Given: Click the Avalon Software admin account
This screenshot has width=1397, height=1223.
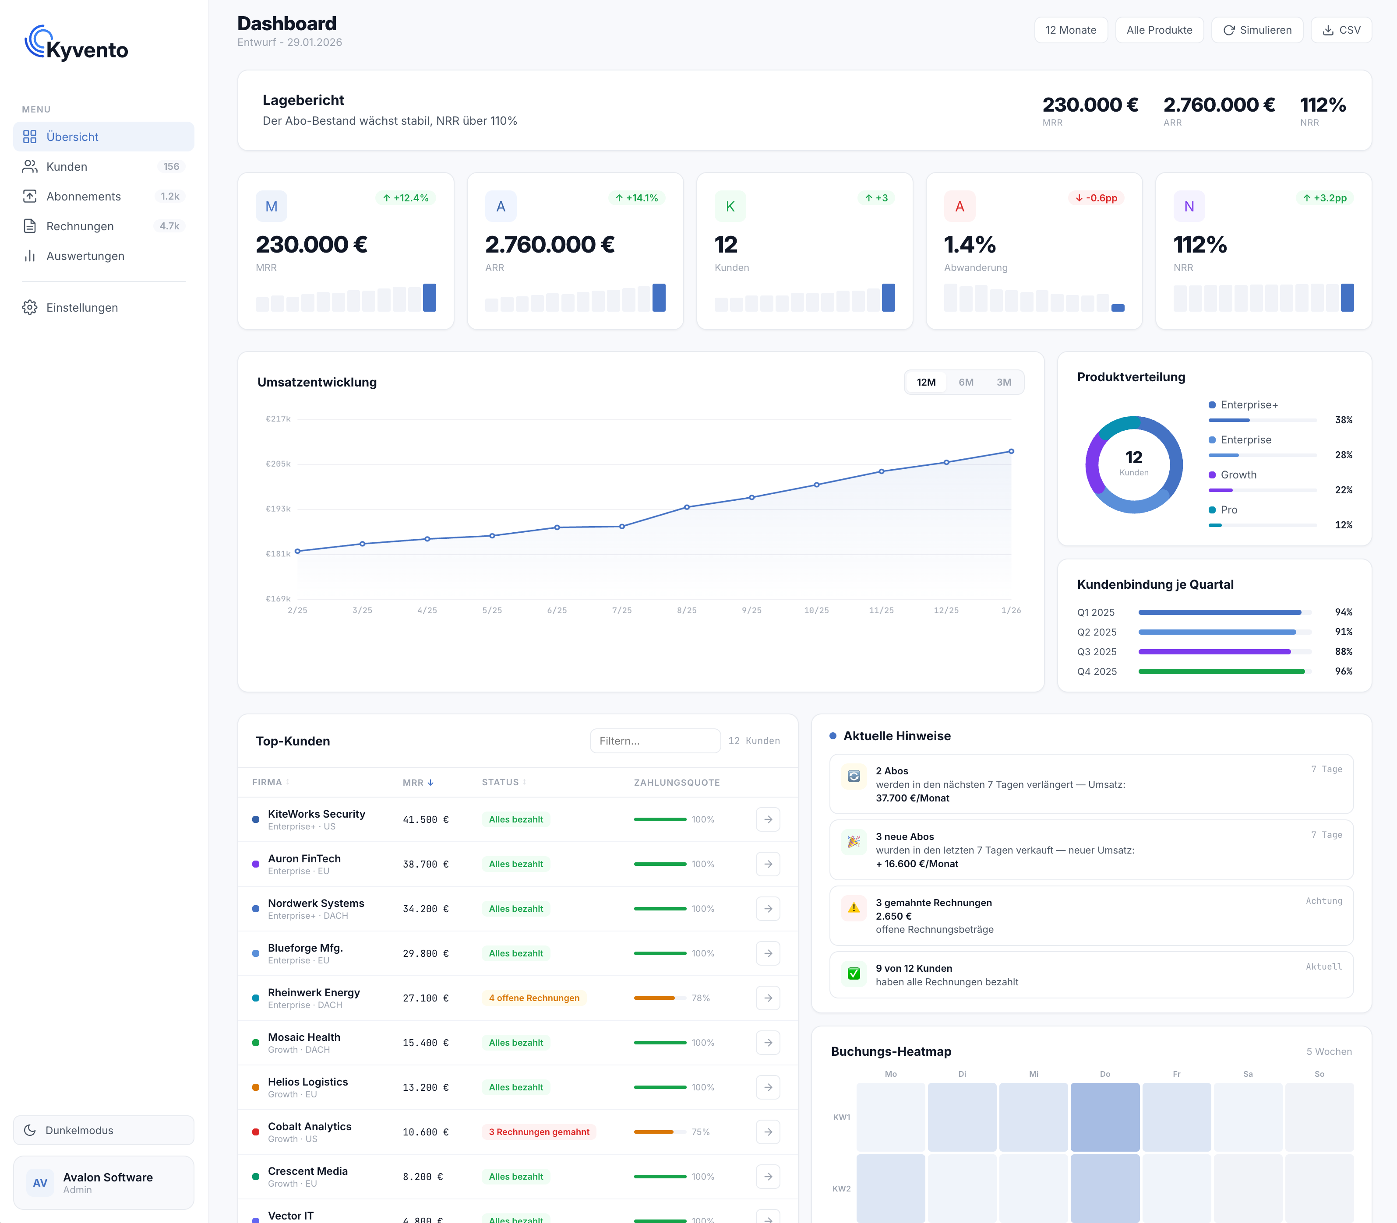Looking at the screenshot, I should pos(103,1183).
